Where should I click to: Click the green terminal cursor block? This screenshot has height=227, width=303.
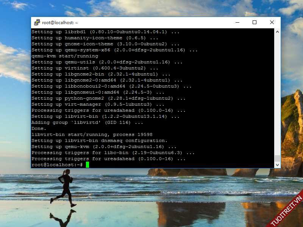pos(87,165)
